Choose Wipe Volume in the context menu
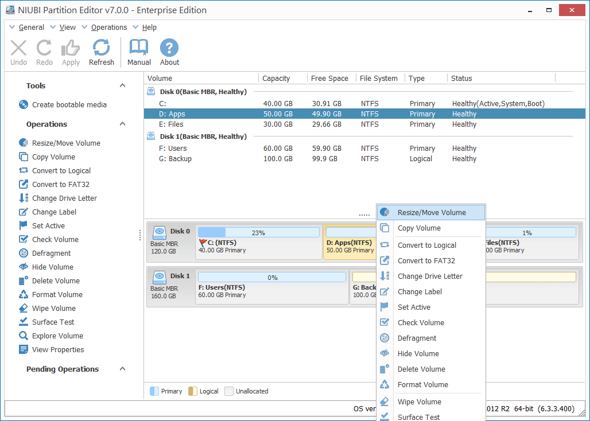Viewport: 590px width, 421px height. [x=431, y=401]
